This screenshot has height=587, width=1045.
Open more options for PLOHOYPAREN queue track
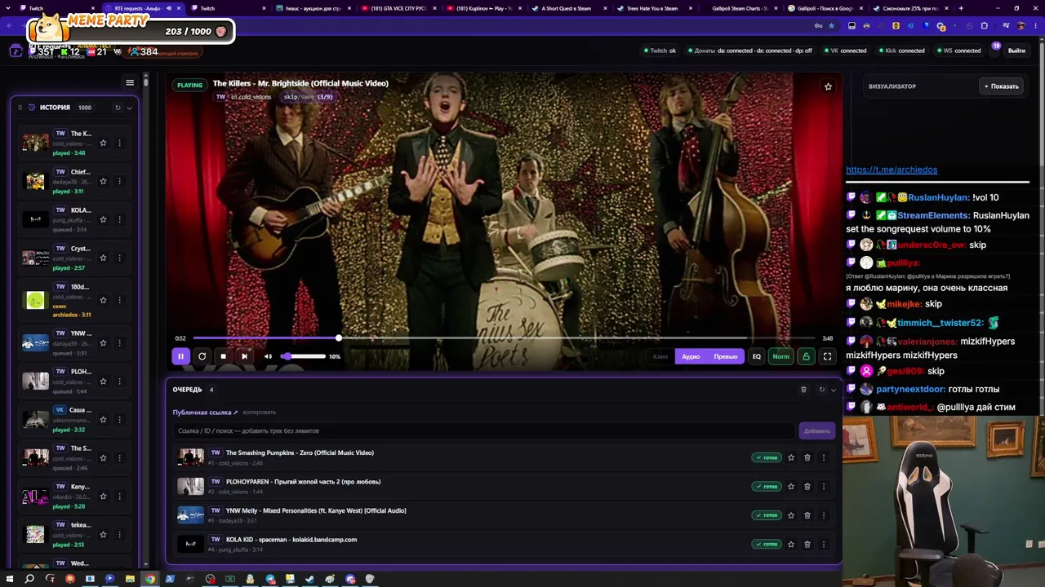[x=824, y=487]
